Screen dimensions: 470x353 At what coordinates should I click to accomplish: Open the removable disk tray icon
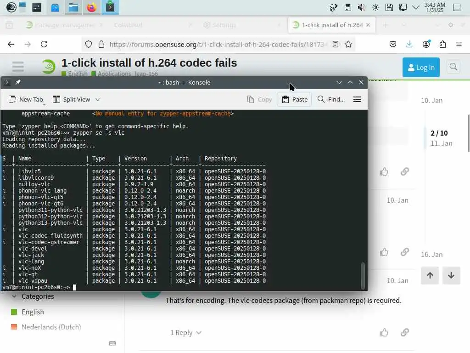[x=389, y=7]
